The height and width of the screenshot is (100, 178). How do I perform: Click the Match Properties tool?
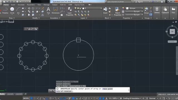pyautogui.click(x=117, y=11)
